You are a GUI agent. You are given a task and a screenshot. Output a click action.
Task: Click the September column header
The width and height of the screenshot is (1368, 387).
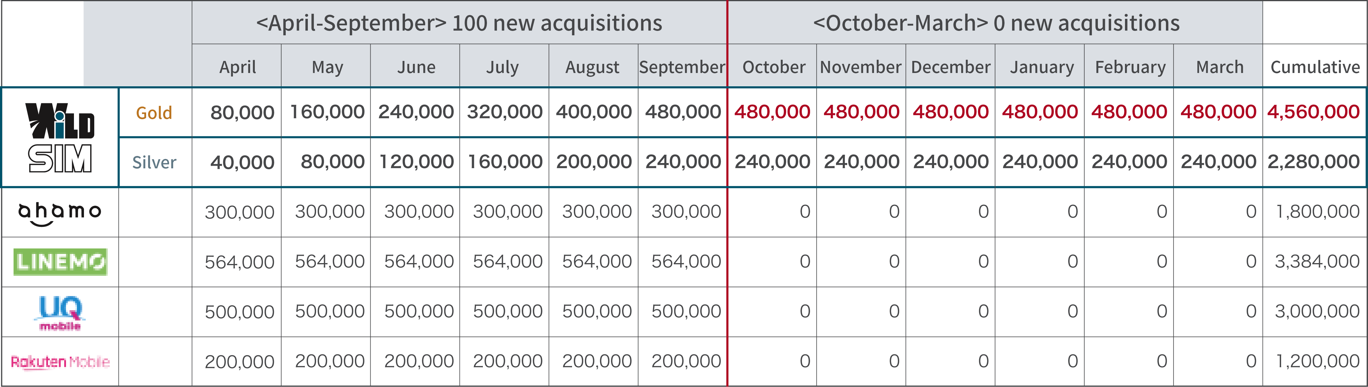click(682, 67)
